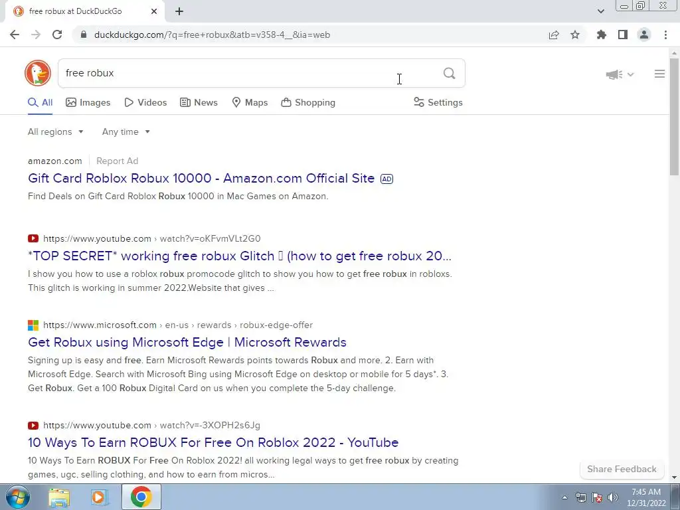This screenshot has height=510, width=680.
Task: Click the page vertical scrollbar thumb
Action: coord(674,116)
